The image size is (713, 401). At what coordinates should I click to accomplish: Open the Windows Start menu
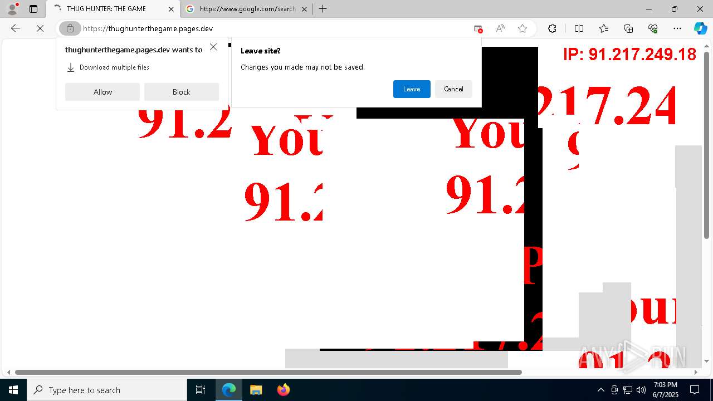pos(13,390)
